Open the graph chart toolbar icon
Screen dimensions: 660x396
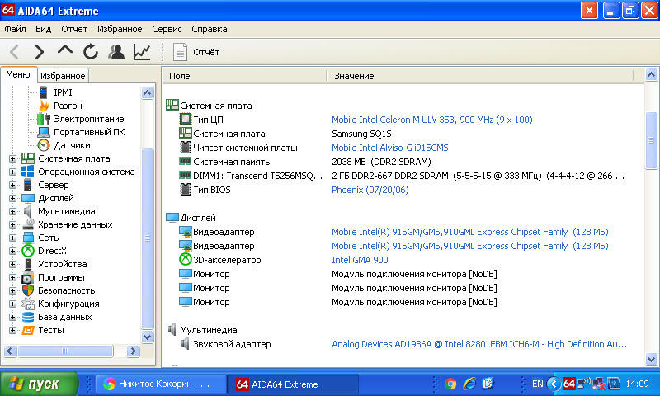coord(142,52)
